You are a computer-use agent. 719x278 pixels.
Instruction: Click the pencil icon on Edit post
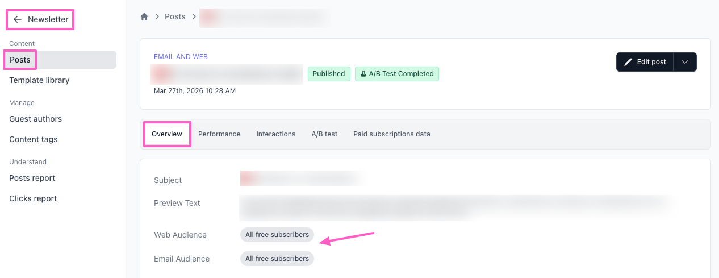click(x=628, y=62)
